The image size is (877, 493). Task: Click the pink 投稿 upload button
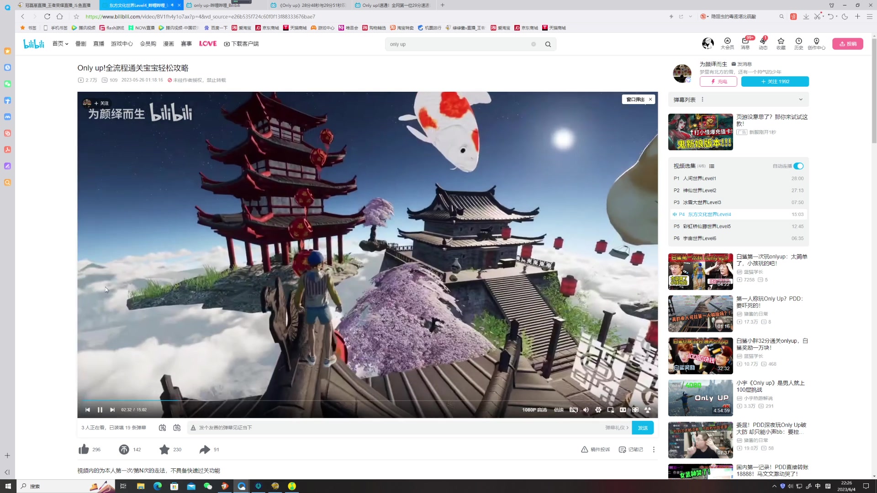(848, 44)
